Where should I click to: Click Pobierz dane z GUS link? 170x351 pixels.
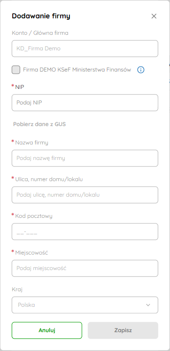(39, 124)
